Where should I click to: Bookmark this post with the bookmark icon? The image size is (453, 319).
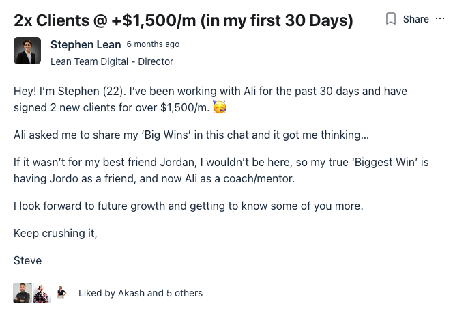[x=391, y=19]
